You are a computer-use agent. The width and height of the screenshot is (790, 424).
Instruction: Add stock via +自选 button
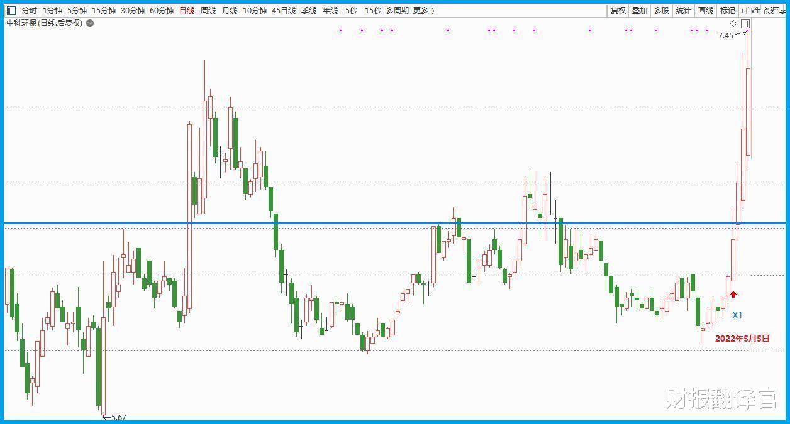[x=750, y=11]
